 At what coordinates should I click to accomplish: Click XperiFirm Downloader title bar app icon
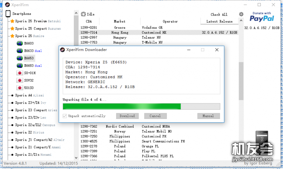[62, 50]
